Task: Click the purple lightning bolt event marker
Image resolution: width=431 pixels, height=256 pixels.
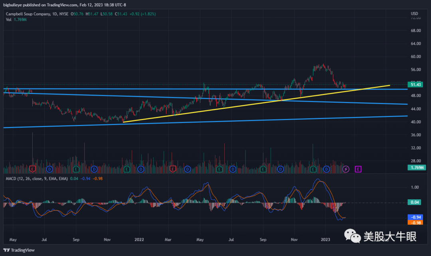Action: (346, 169)
